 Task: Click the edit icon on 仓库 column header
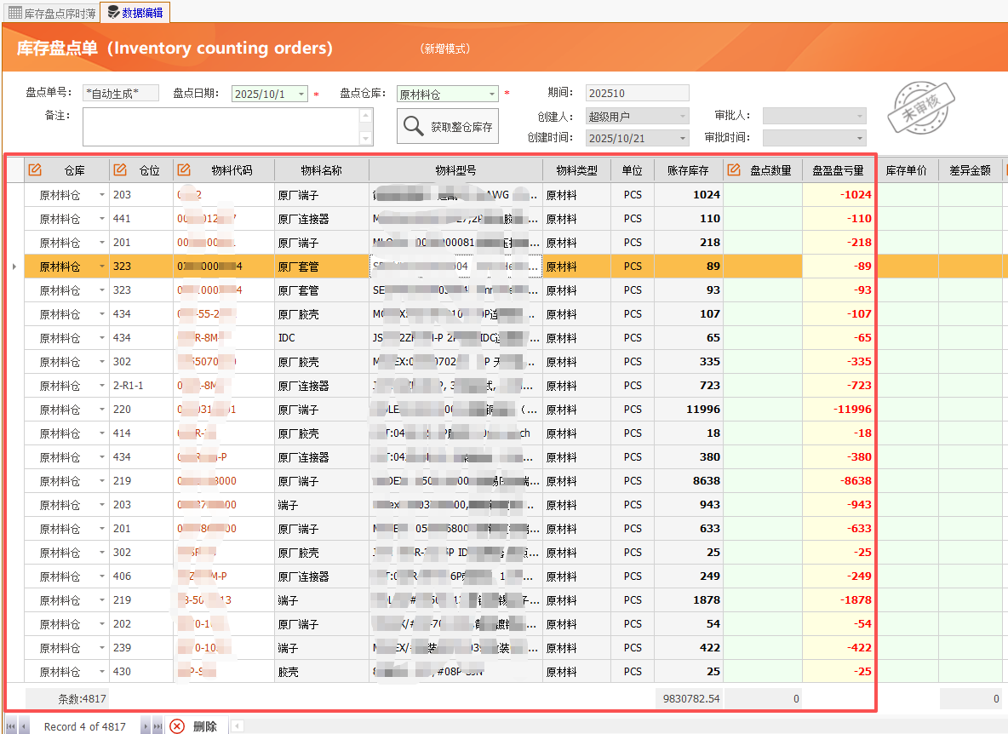click(x=34, y=169)
